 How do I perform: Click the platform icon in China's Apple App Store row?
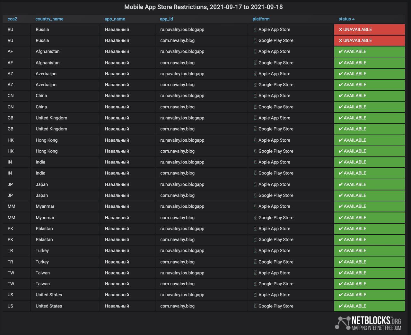(255, 96)
